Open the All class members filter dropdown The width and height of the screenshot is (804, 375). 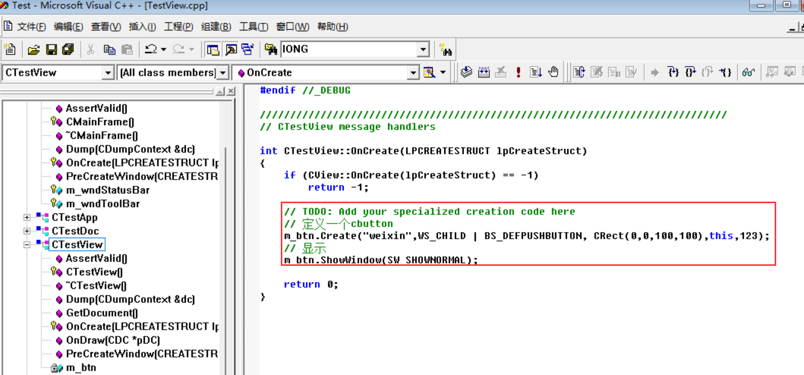tap(223, 73)
